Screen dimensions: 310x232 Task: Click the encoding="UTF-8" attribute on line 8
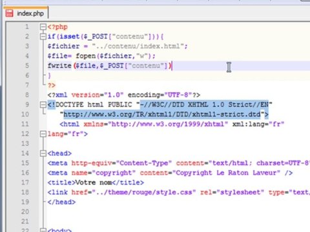tap(160, 95)
